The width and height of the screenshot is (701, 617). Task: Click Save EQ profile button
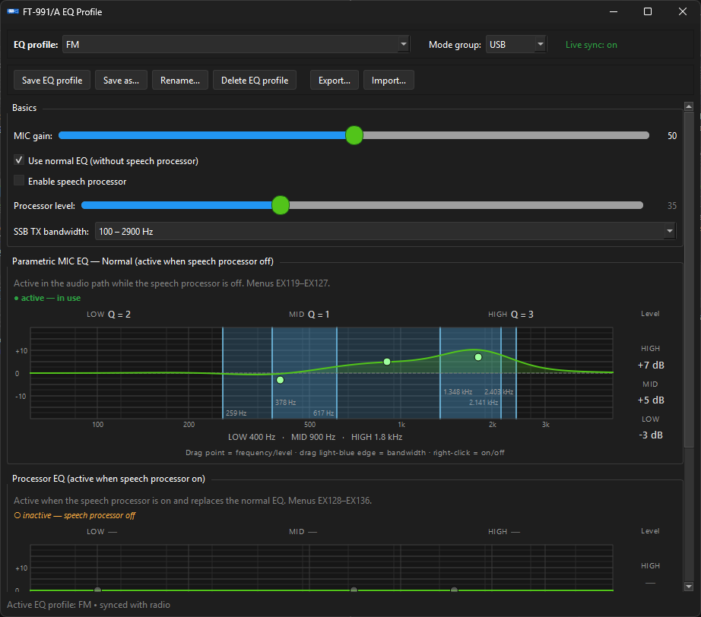click(52, 81)
